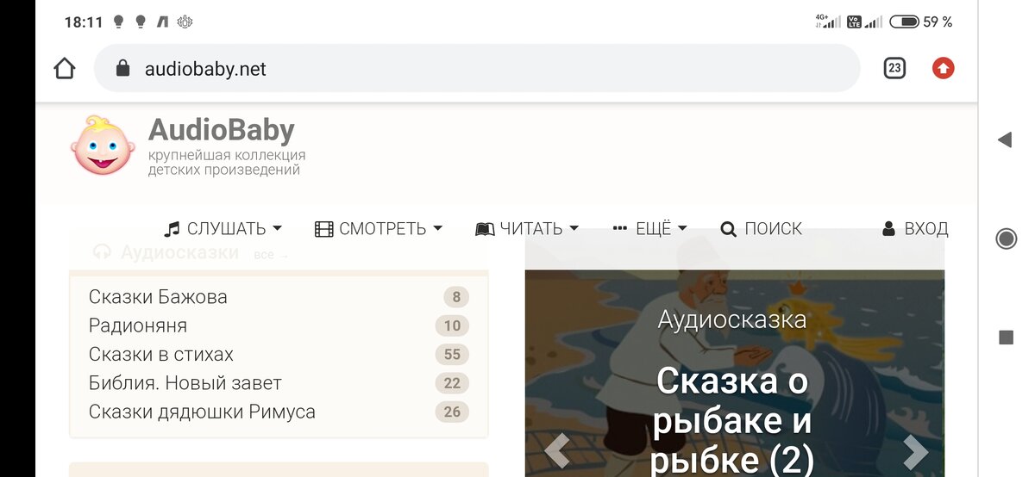Screen dimensions: 1035x477
Task: Go to next slide with right arrow
Action: point(915,452)
